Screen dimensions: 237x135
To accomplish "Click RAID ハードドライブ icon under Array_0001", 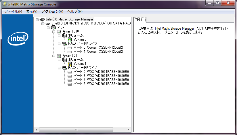I will 64,68.
